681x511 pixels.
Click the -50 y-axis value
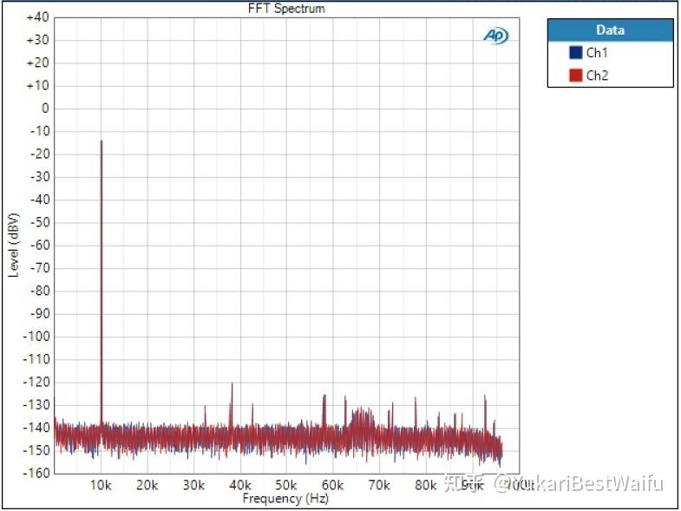coord(39,222)
